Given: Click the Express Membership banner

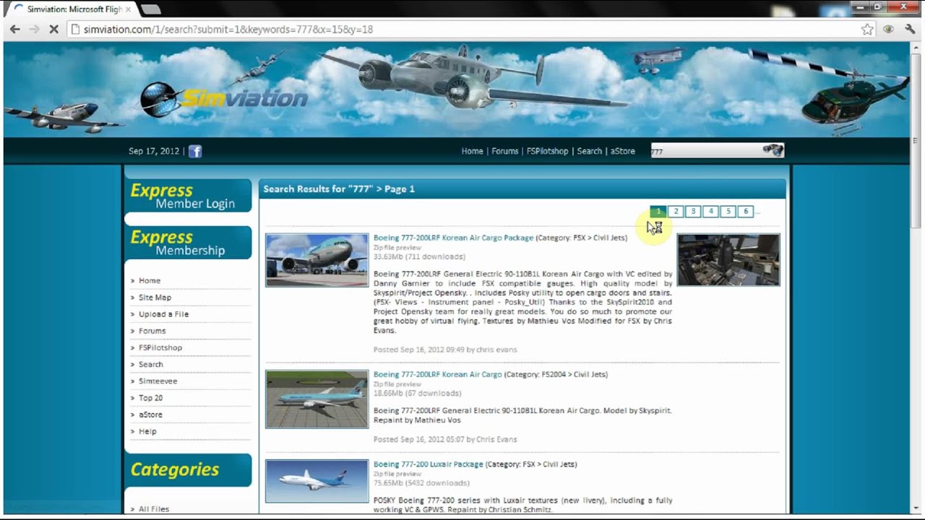Looking at the screenshot, I should 188,243.
